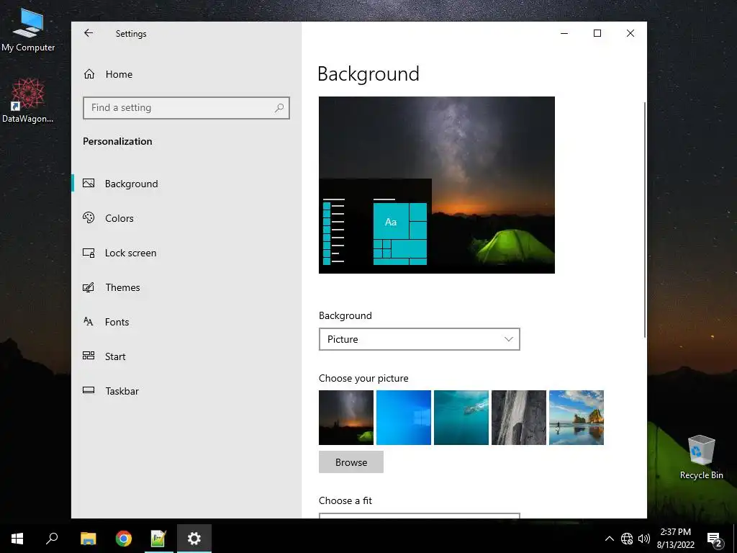Click the Taskbar icon in sidebar
The image size is (737, 553).
click(x=89, y=390)
